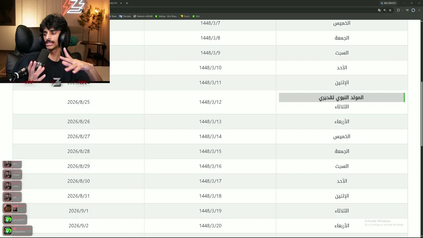Click الأربعاء in the 2026/9/2 row
The image size is (423, 238).
342,226
